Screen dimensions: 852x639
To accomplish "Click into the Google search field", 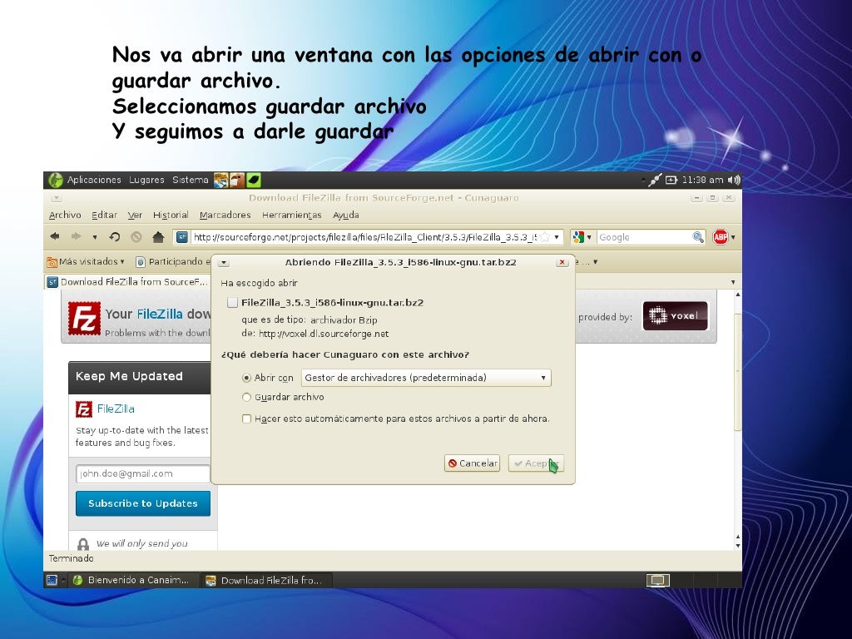I will coord(644,237).
